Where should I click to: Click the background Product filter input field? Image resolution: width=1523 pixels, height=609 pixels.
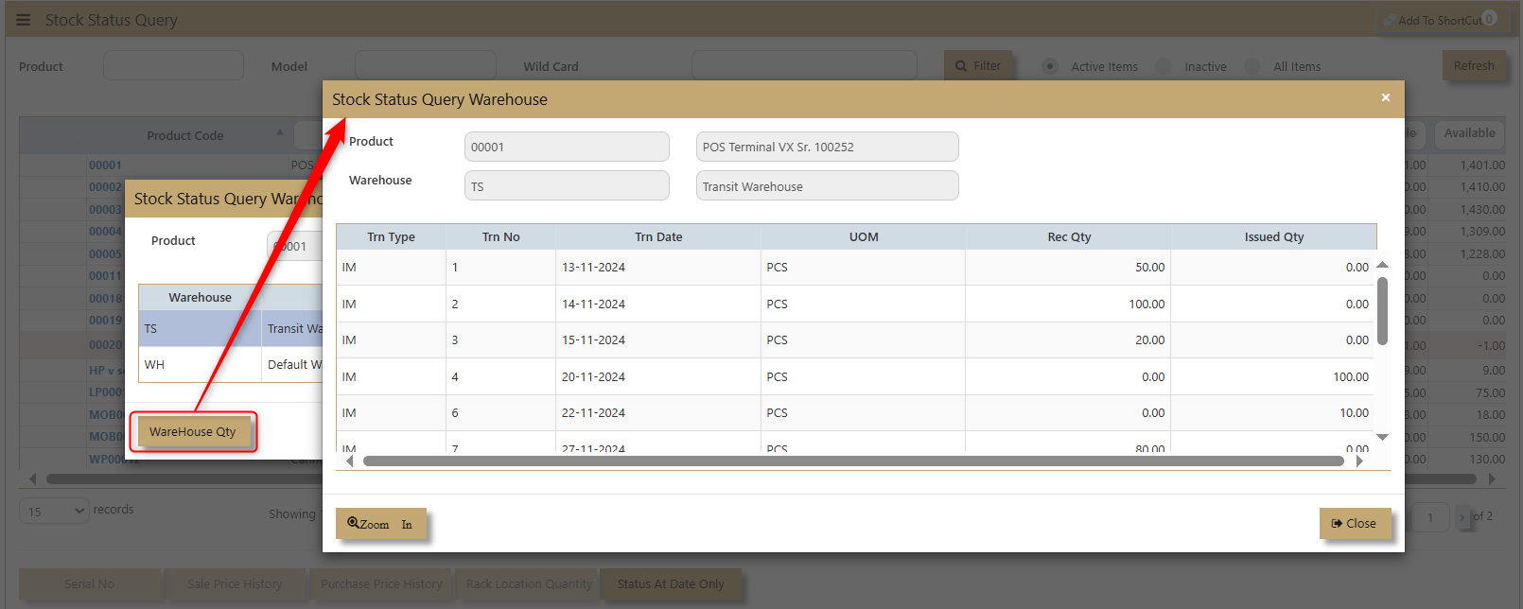click(173, 66)
